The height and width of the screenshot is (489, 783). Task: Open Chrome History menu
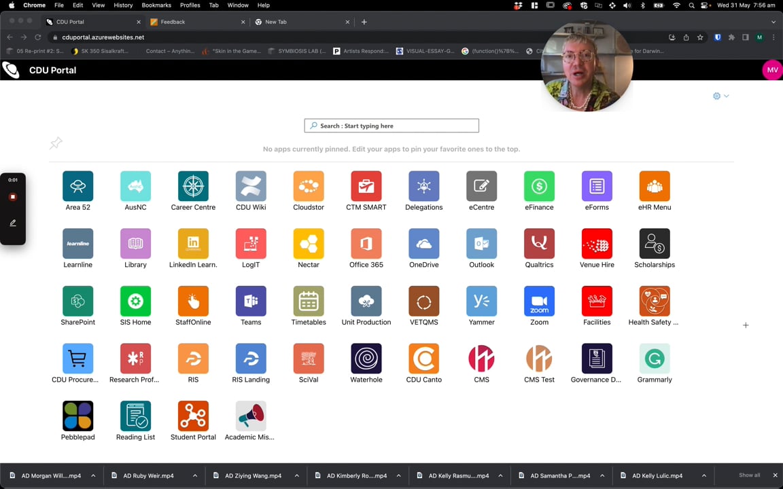tap(123, 5)
